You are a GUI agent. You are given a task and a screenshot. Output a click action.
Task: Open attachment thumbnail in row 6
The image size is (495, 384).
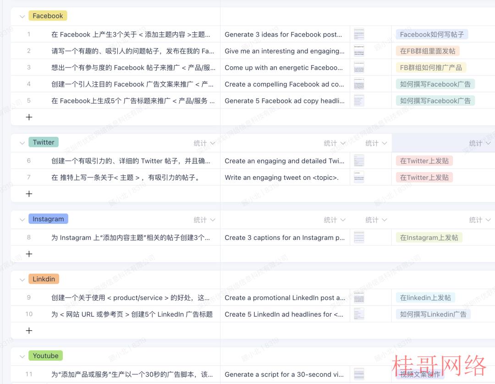click(359, 161)
